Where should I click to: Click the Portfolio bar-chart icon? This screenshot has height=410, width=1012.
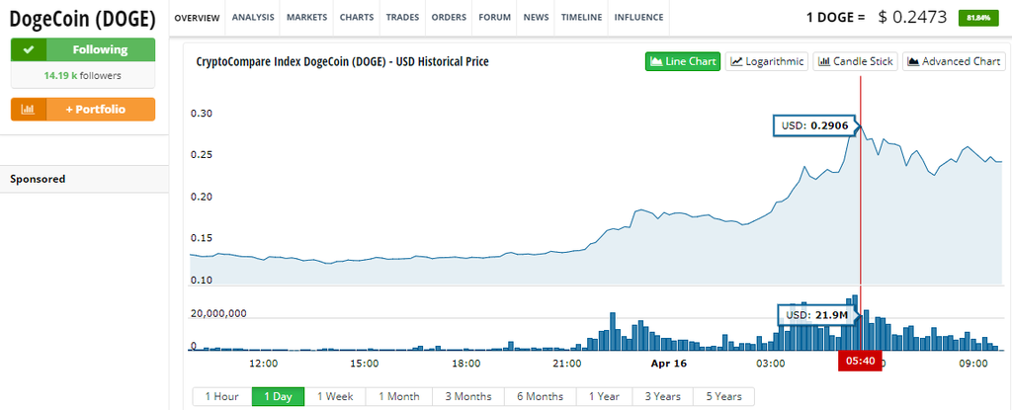(29, 109)
